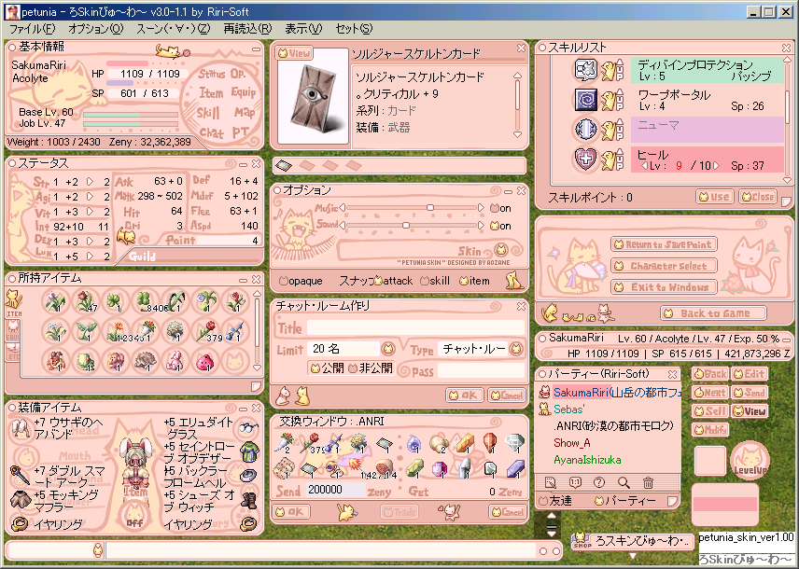Increase ヒール skill level with right arrow

tap(717, 165)
